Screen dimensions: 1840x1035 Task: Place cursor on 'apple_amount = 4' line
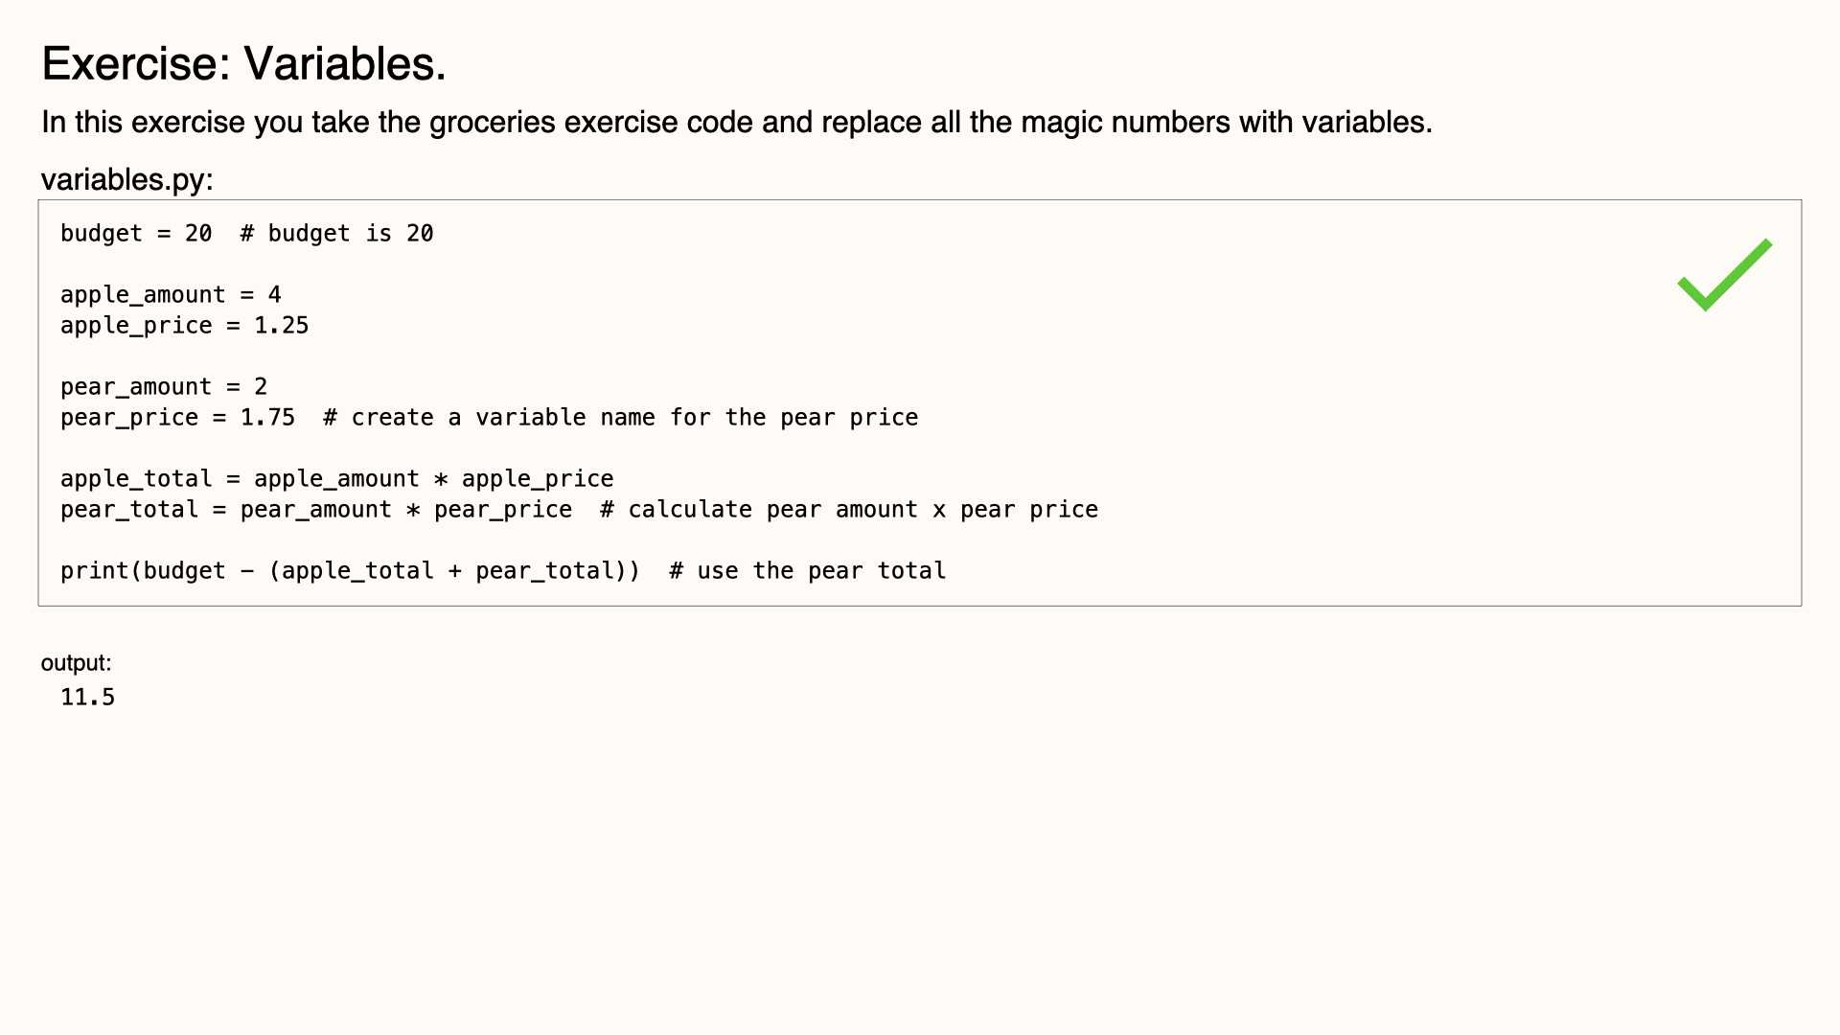[x=171, y=294]
